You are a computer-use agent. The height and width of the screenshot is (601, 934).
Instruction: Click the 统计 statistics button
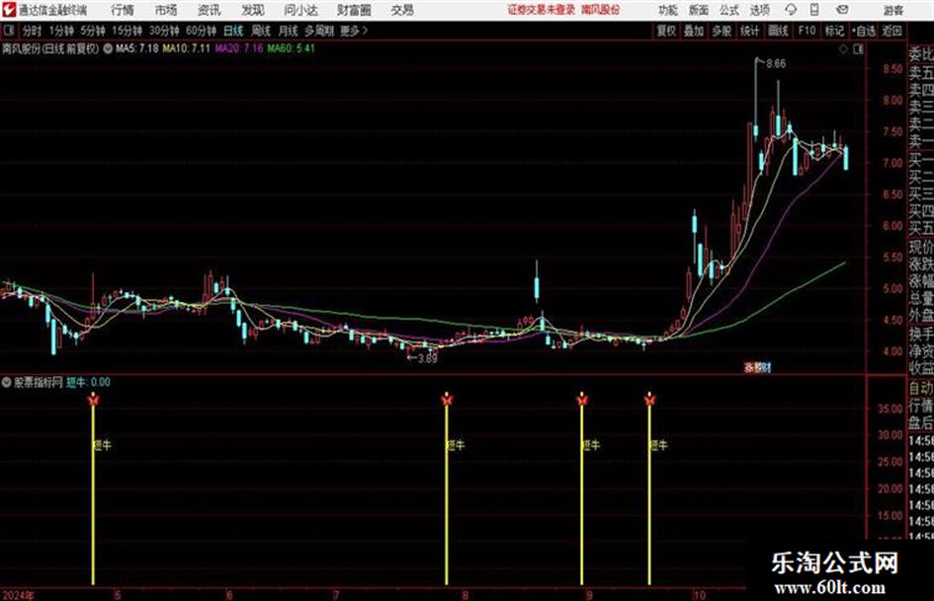[749, 31]
